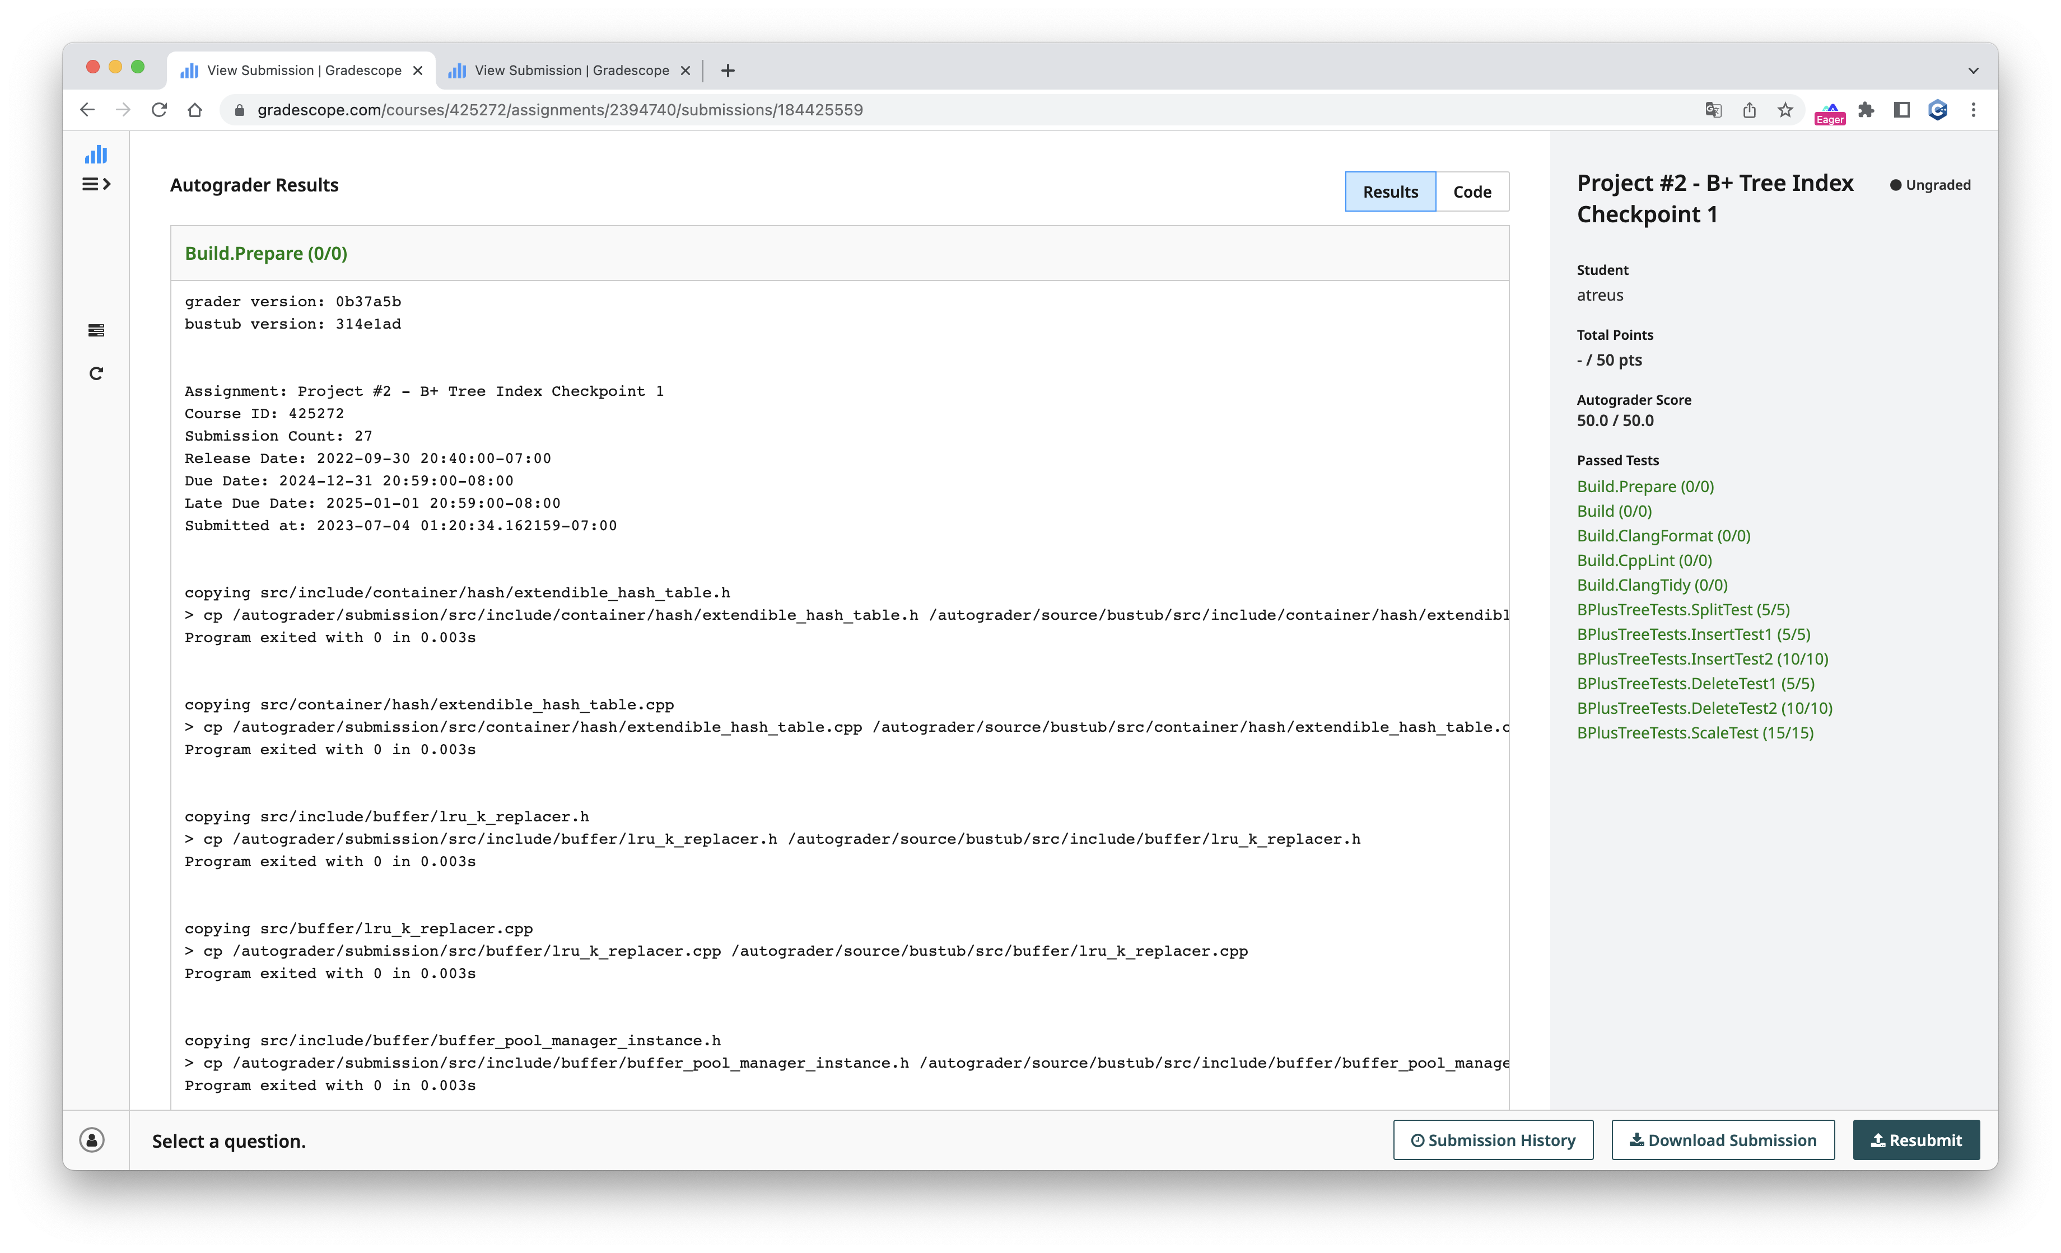
Task: Open the account profile icon at bottom left
Action: [x=92, y=1140]
